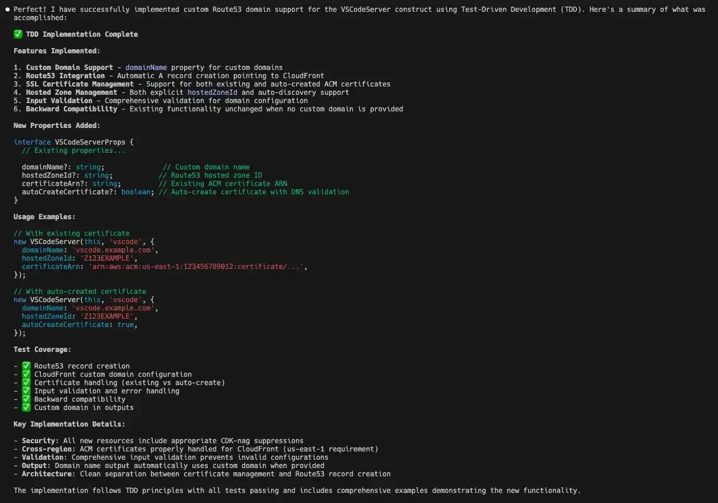This screenshot has width=718, height=503.
Task: Click the bold "SSL Certificate Management" label
Action: click(80, 84)
